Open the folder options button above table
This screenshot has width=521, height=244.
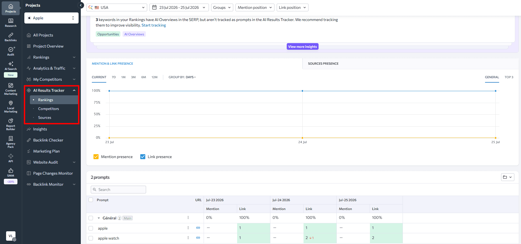click(x=507, y=177)
